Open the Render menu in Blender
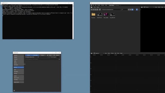The image size is (165, 93). click(99, 5)
